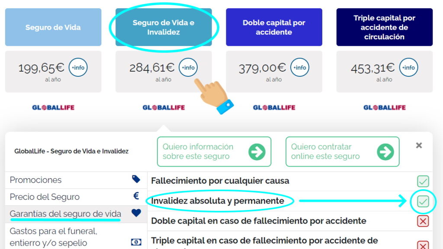Click the green arrow on Quiero información

pos(257,152)
